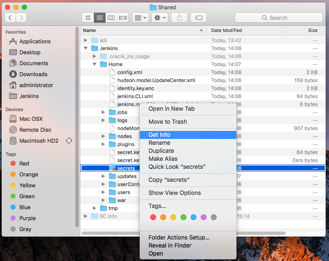Expand the adi folder

pyautogui.click(x=85, y=40)
